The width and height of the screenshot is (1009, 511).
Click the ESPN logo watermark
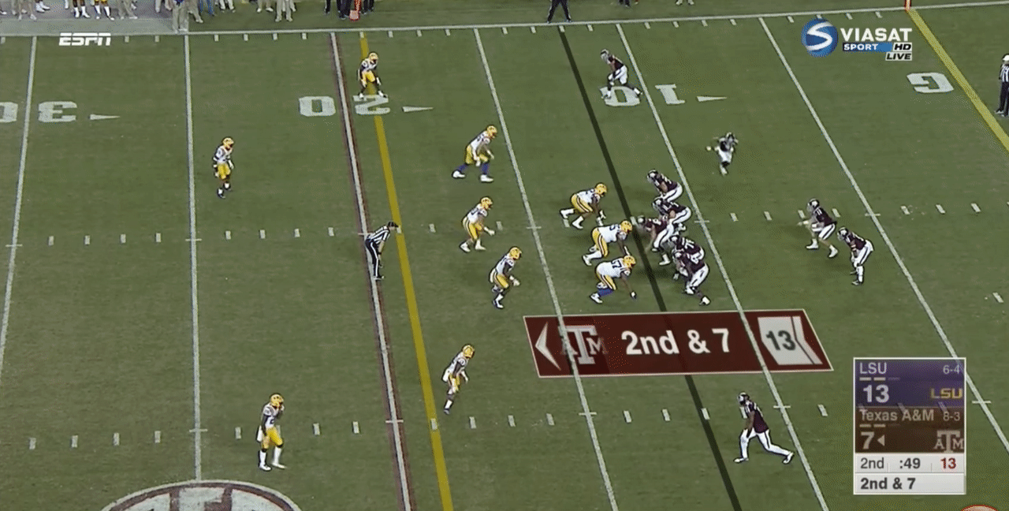point(84,39)
